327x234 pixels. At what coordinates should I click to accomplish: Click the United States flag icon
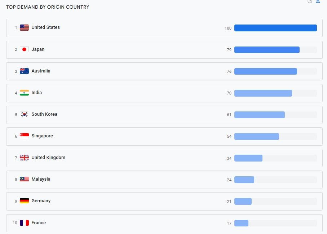point(24,28)
